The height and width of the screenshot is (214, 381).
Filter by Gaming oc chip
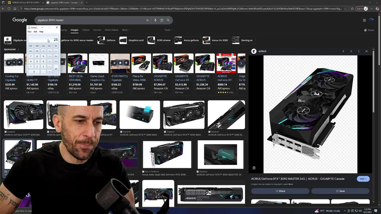[x=243, y=40]
